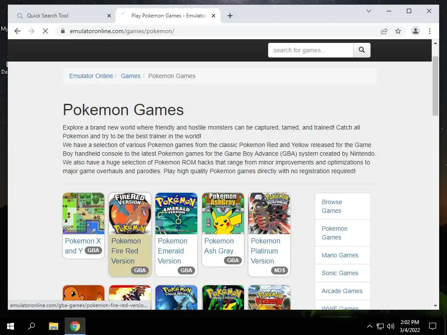The height and width of the screenshot is (335, 447).
Task: Open Pokemon Ash Gray cover image
Action: [x=223, y=213]
